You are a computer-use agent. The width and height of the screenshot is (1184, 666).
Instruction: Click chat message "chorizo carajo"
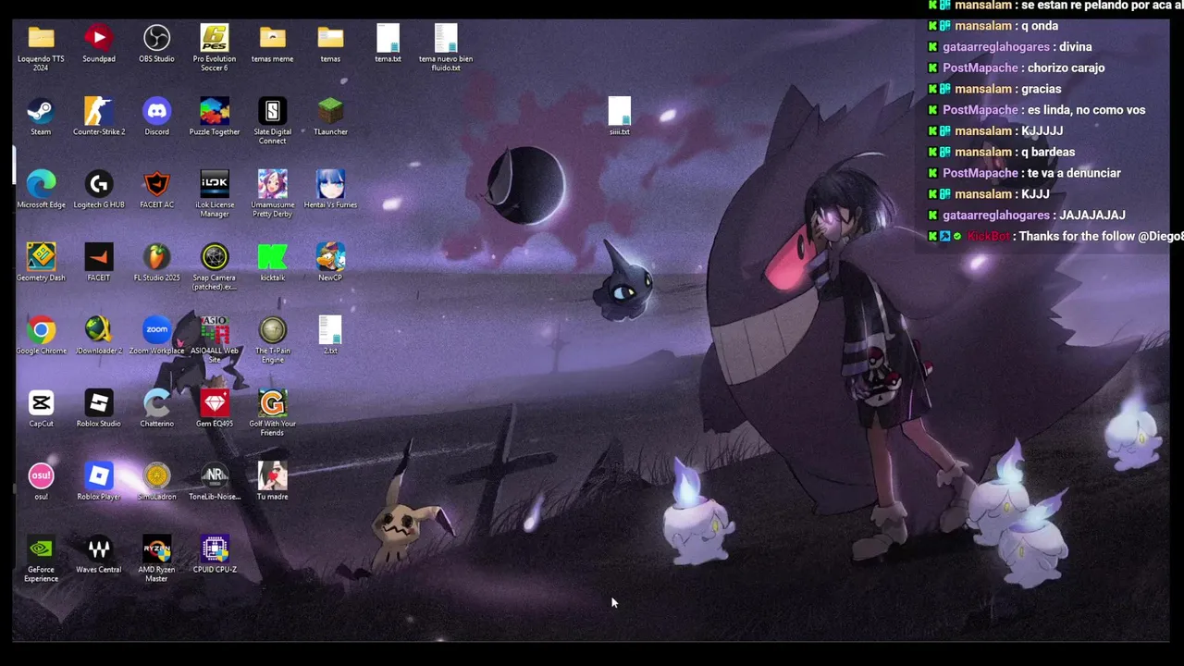pyautogui.click(x=1066, y=68)
